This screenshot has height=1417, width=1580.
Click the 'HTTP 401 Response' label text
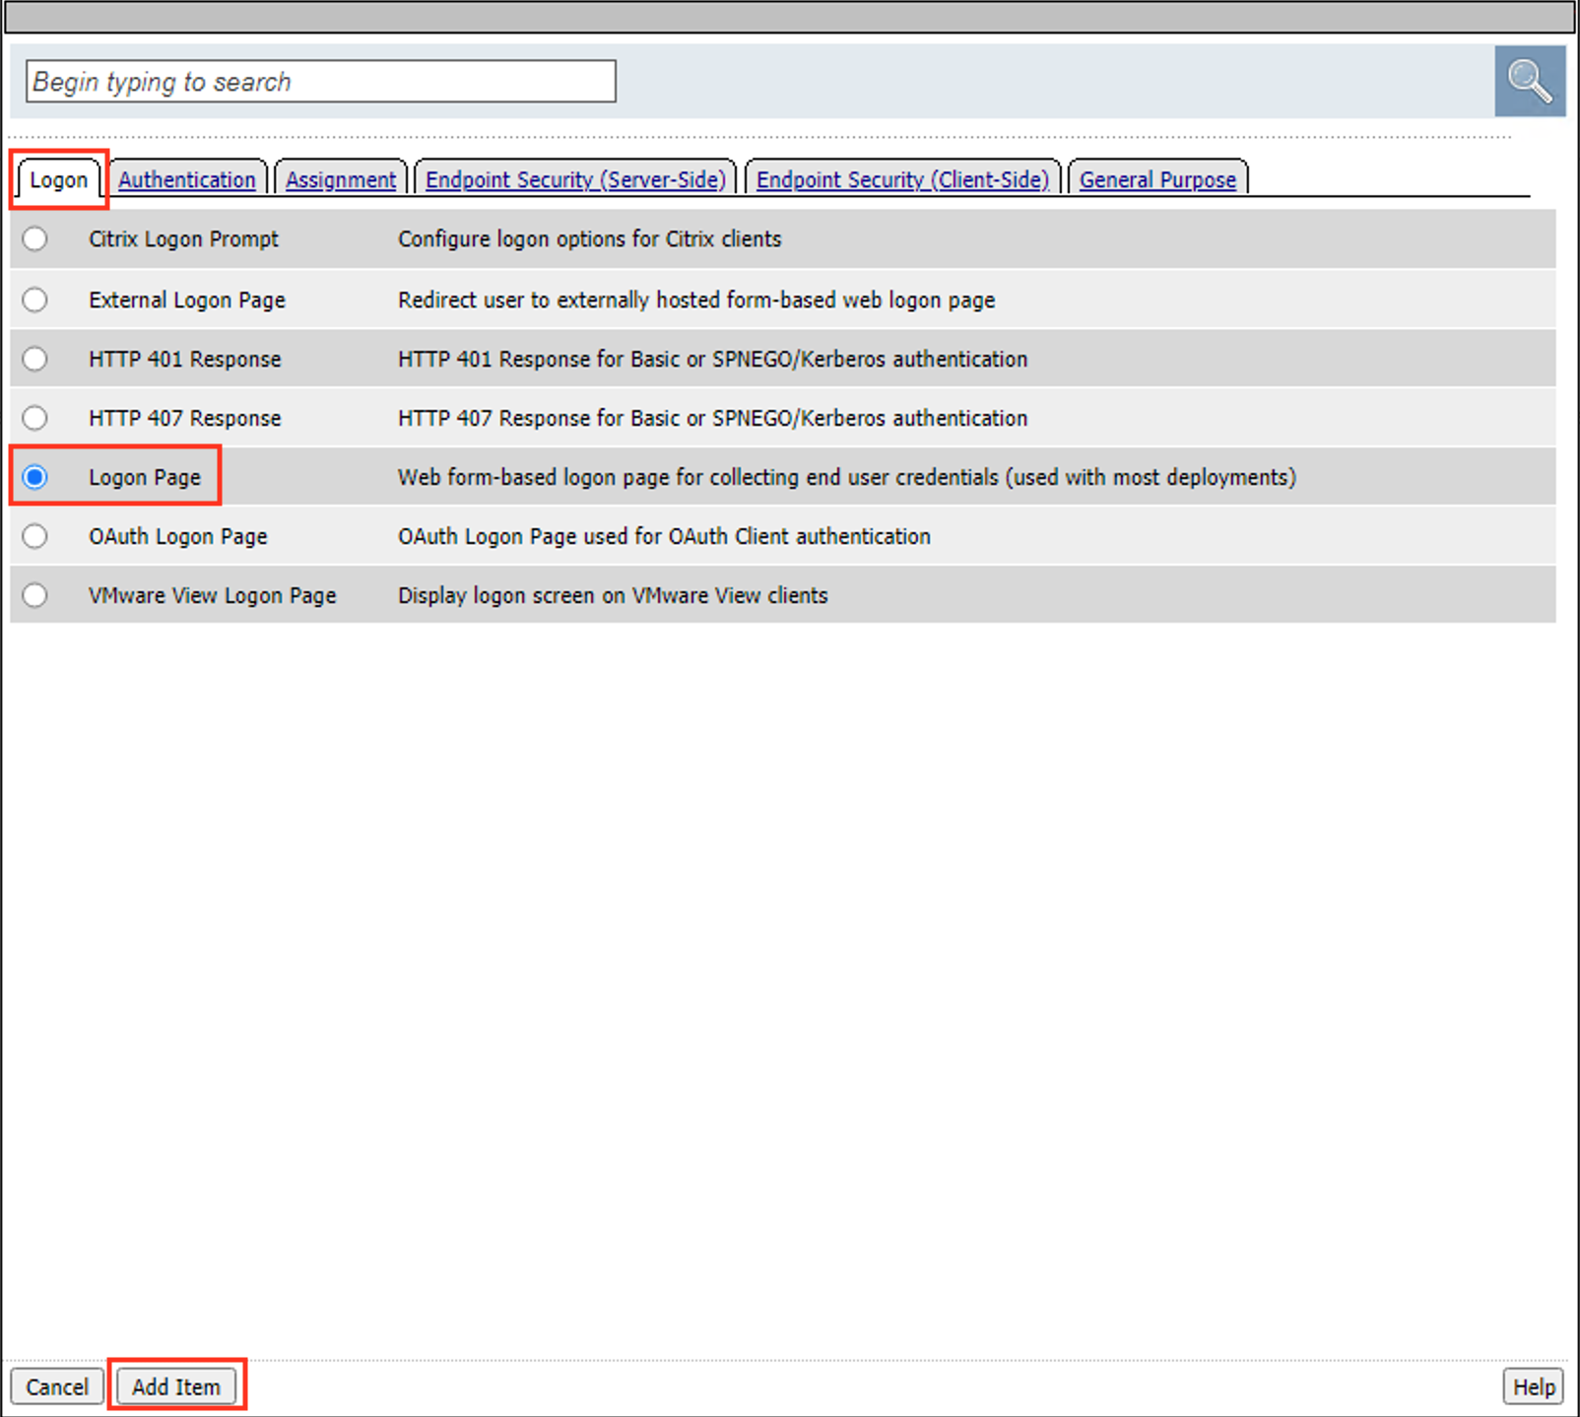coord(185,359)
